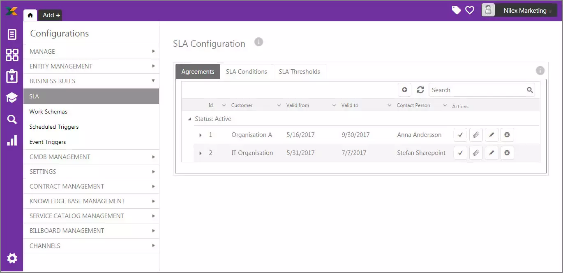Open Work Schemas in the configurations menu

click(48, 111)
